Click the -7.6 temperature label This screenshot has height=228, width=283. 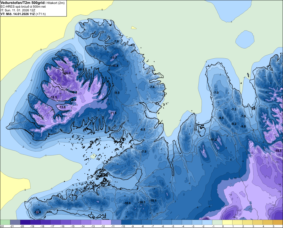point(152,87)
